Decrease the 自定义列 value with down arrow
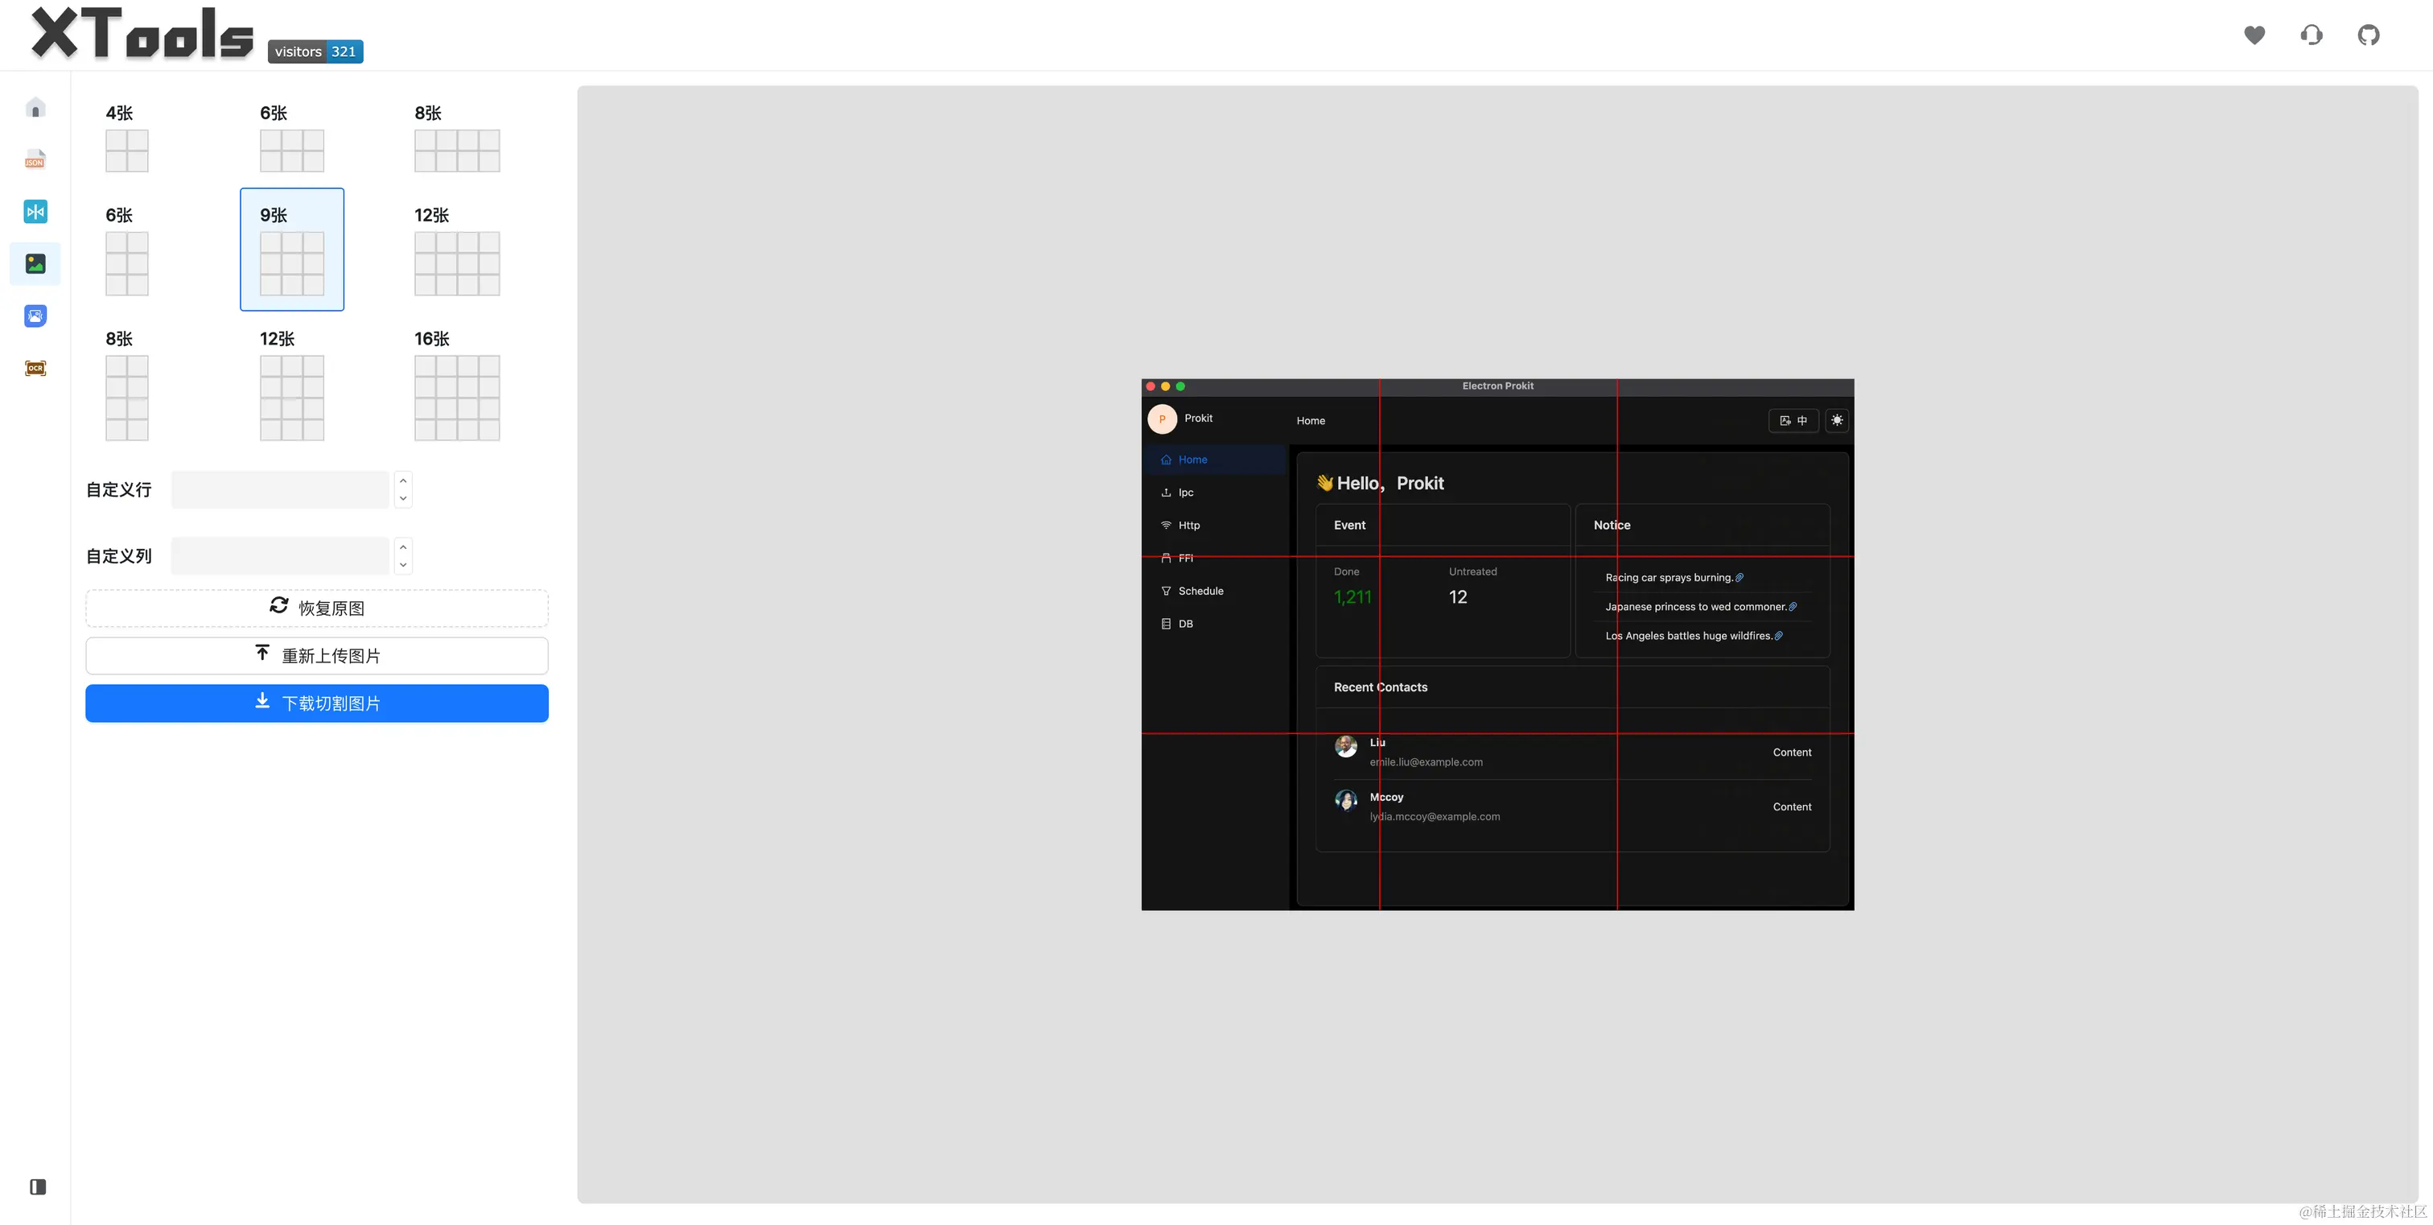Image resolution: width=2433 pixels, height=1225 pixels. [403, 565]
